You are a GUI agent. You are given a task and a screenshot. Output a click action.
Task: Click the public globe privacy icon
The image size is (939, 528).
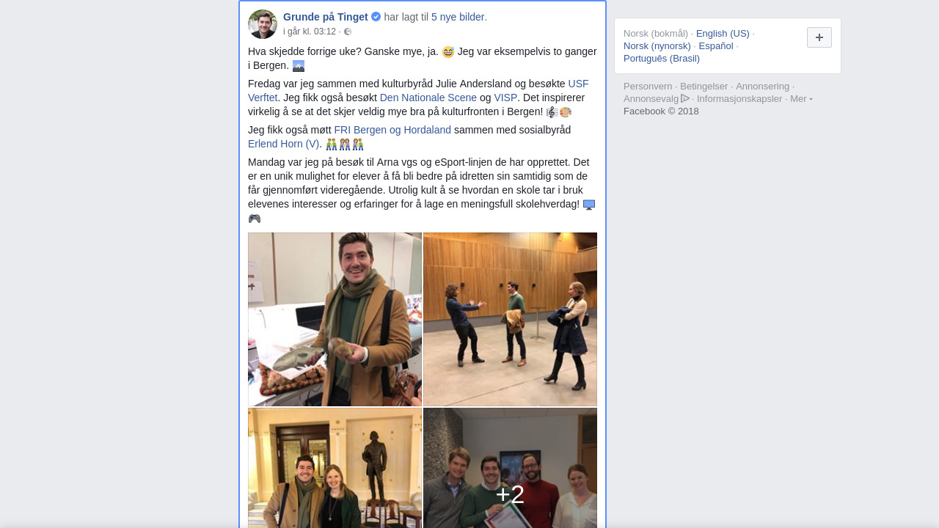348,32
